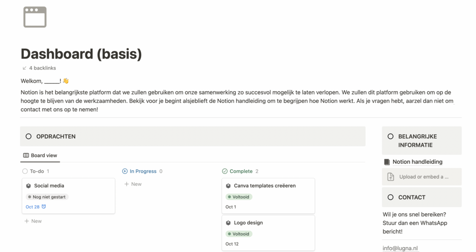Click the In Progress play status icon
The height and width of the screenshot is (252, 476).
pos(125,171)
